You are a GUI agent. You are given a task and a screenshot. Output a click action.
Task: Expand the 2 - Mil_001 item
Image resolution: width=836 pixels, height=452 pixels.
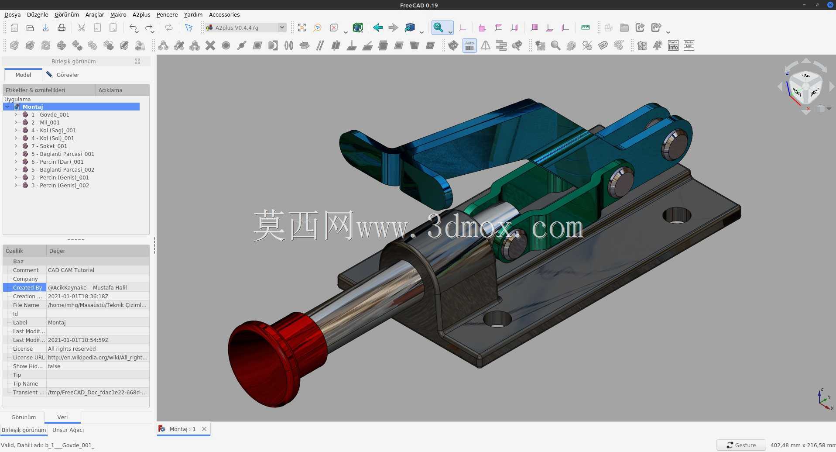pyautogui.click(x=16, y=122)
